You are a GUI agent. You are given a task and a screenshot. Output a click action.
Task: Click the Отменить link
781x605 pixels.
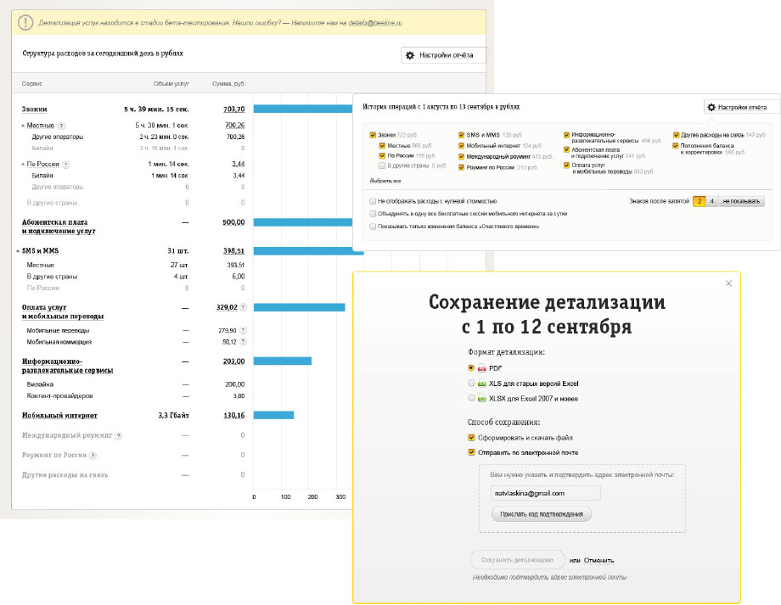598,560
